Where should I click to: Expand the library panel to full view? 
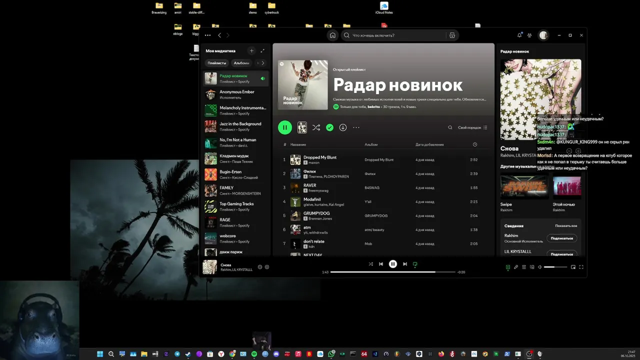point(262,50)
